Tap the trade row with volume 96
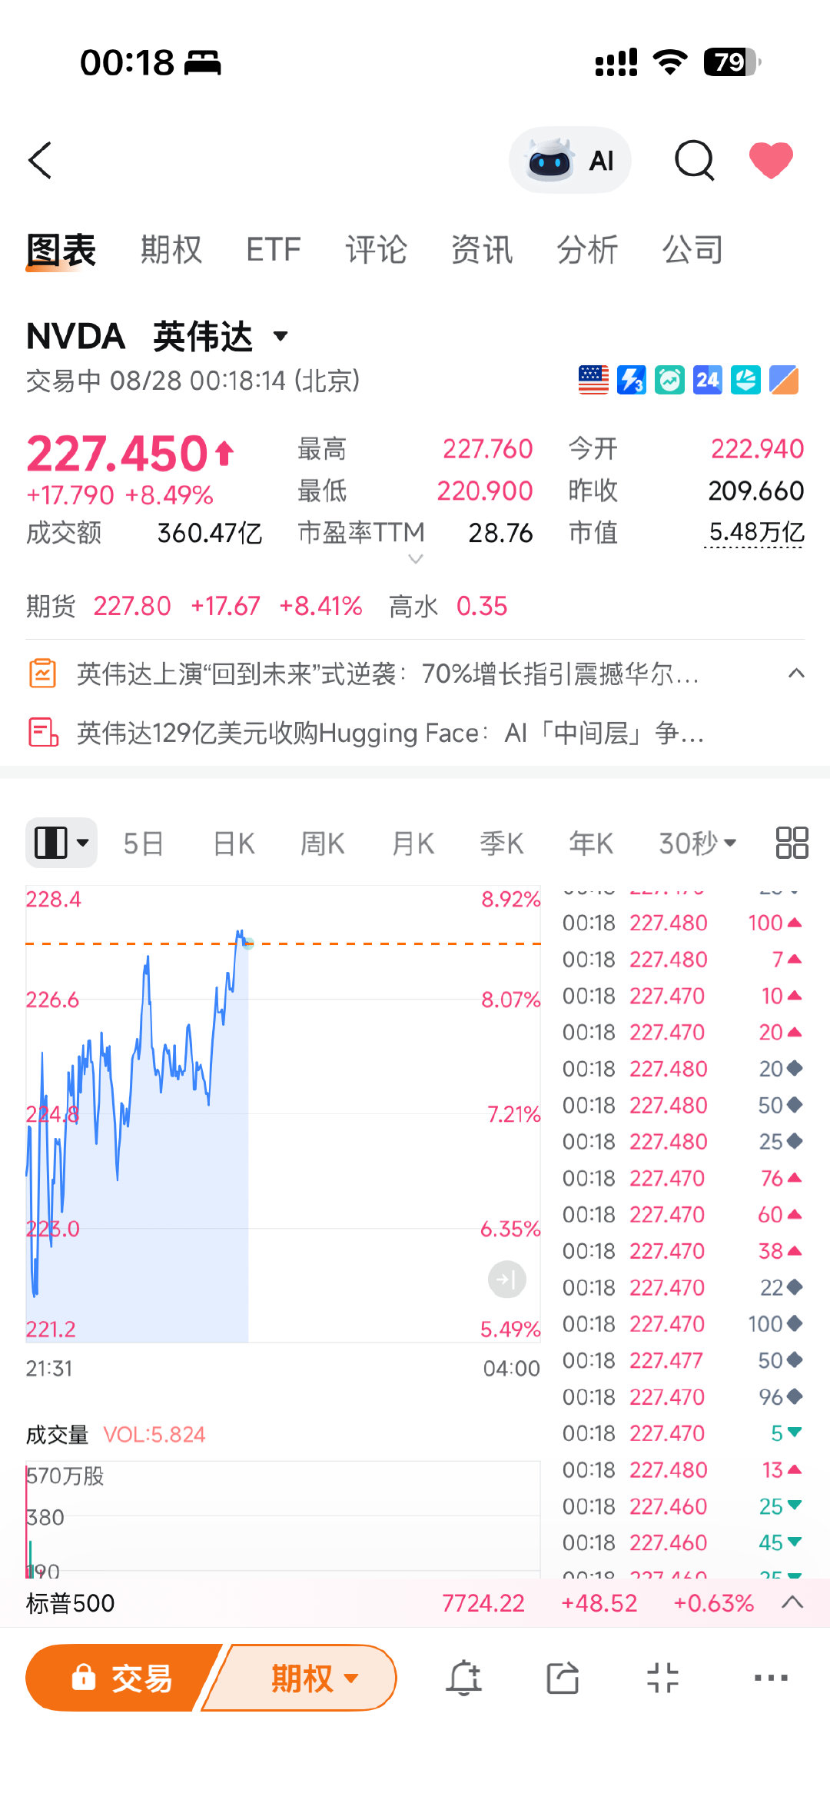 pos(682,1397)
